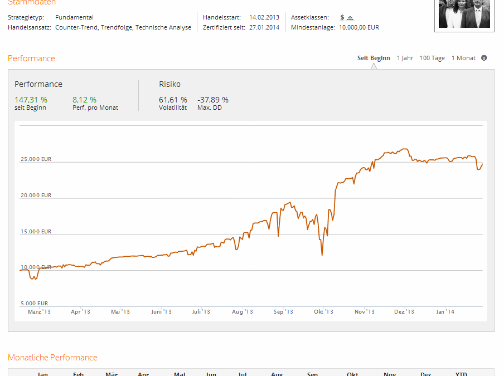
Task: Click the März '13 label on chart axis
Action: click(39, 312)
